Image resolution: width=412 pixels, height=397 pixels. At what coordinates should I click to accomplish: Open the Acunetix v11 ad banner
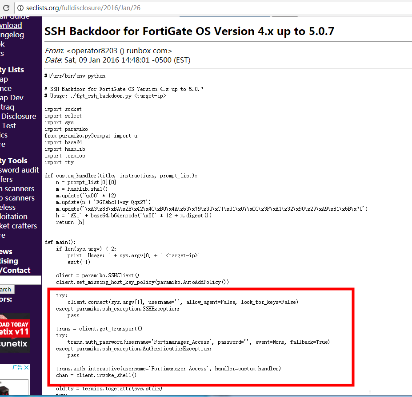click(15, 333)
